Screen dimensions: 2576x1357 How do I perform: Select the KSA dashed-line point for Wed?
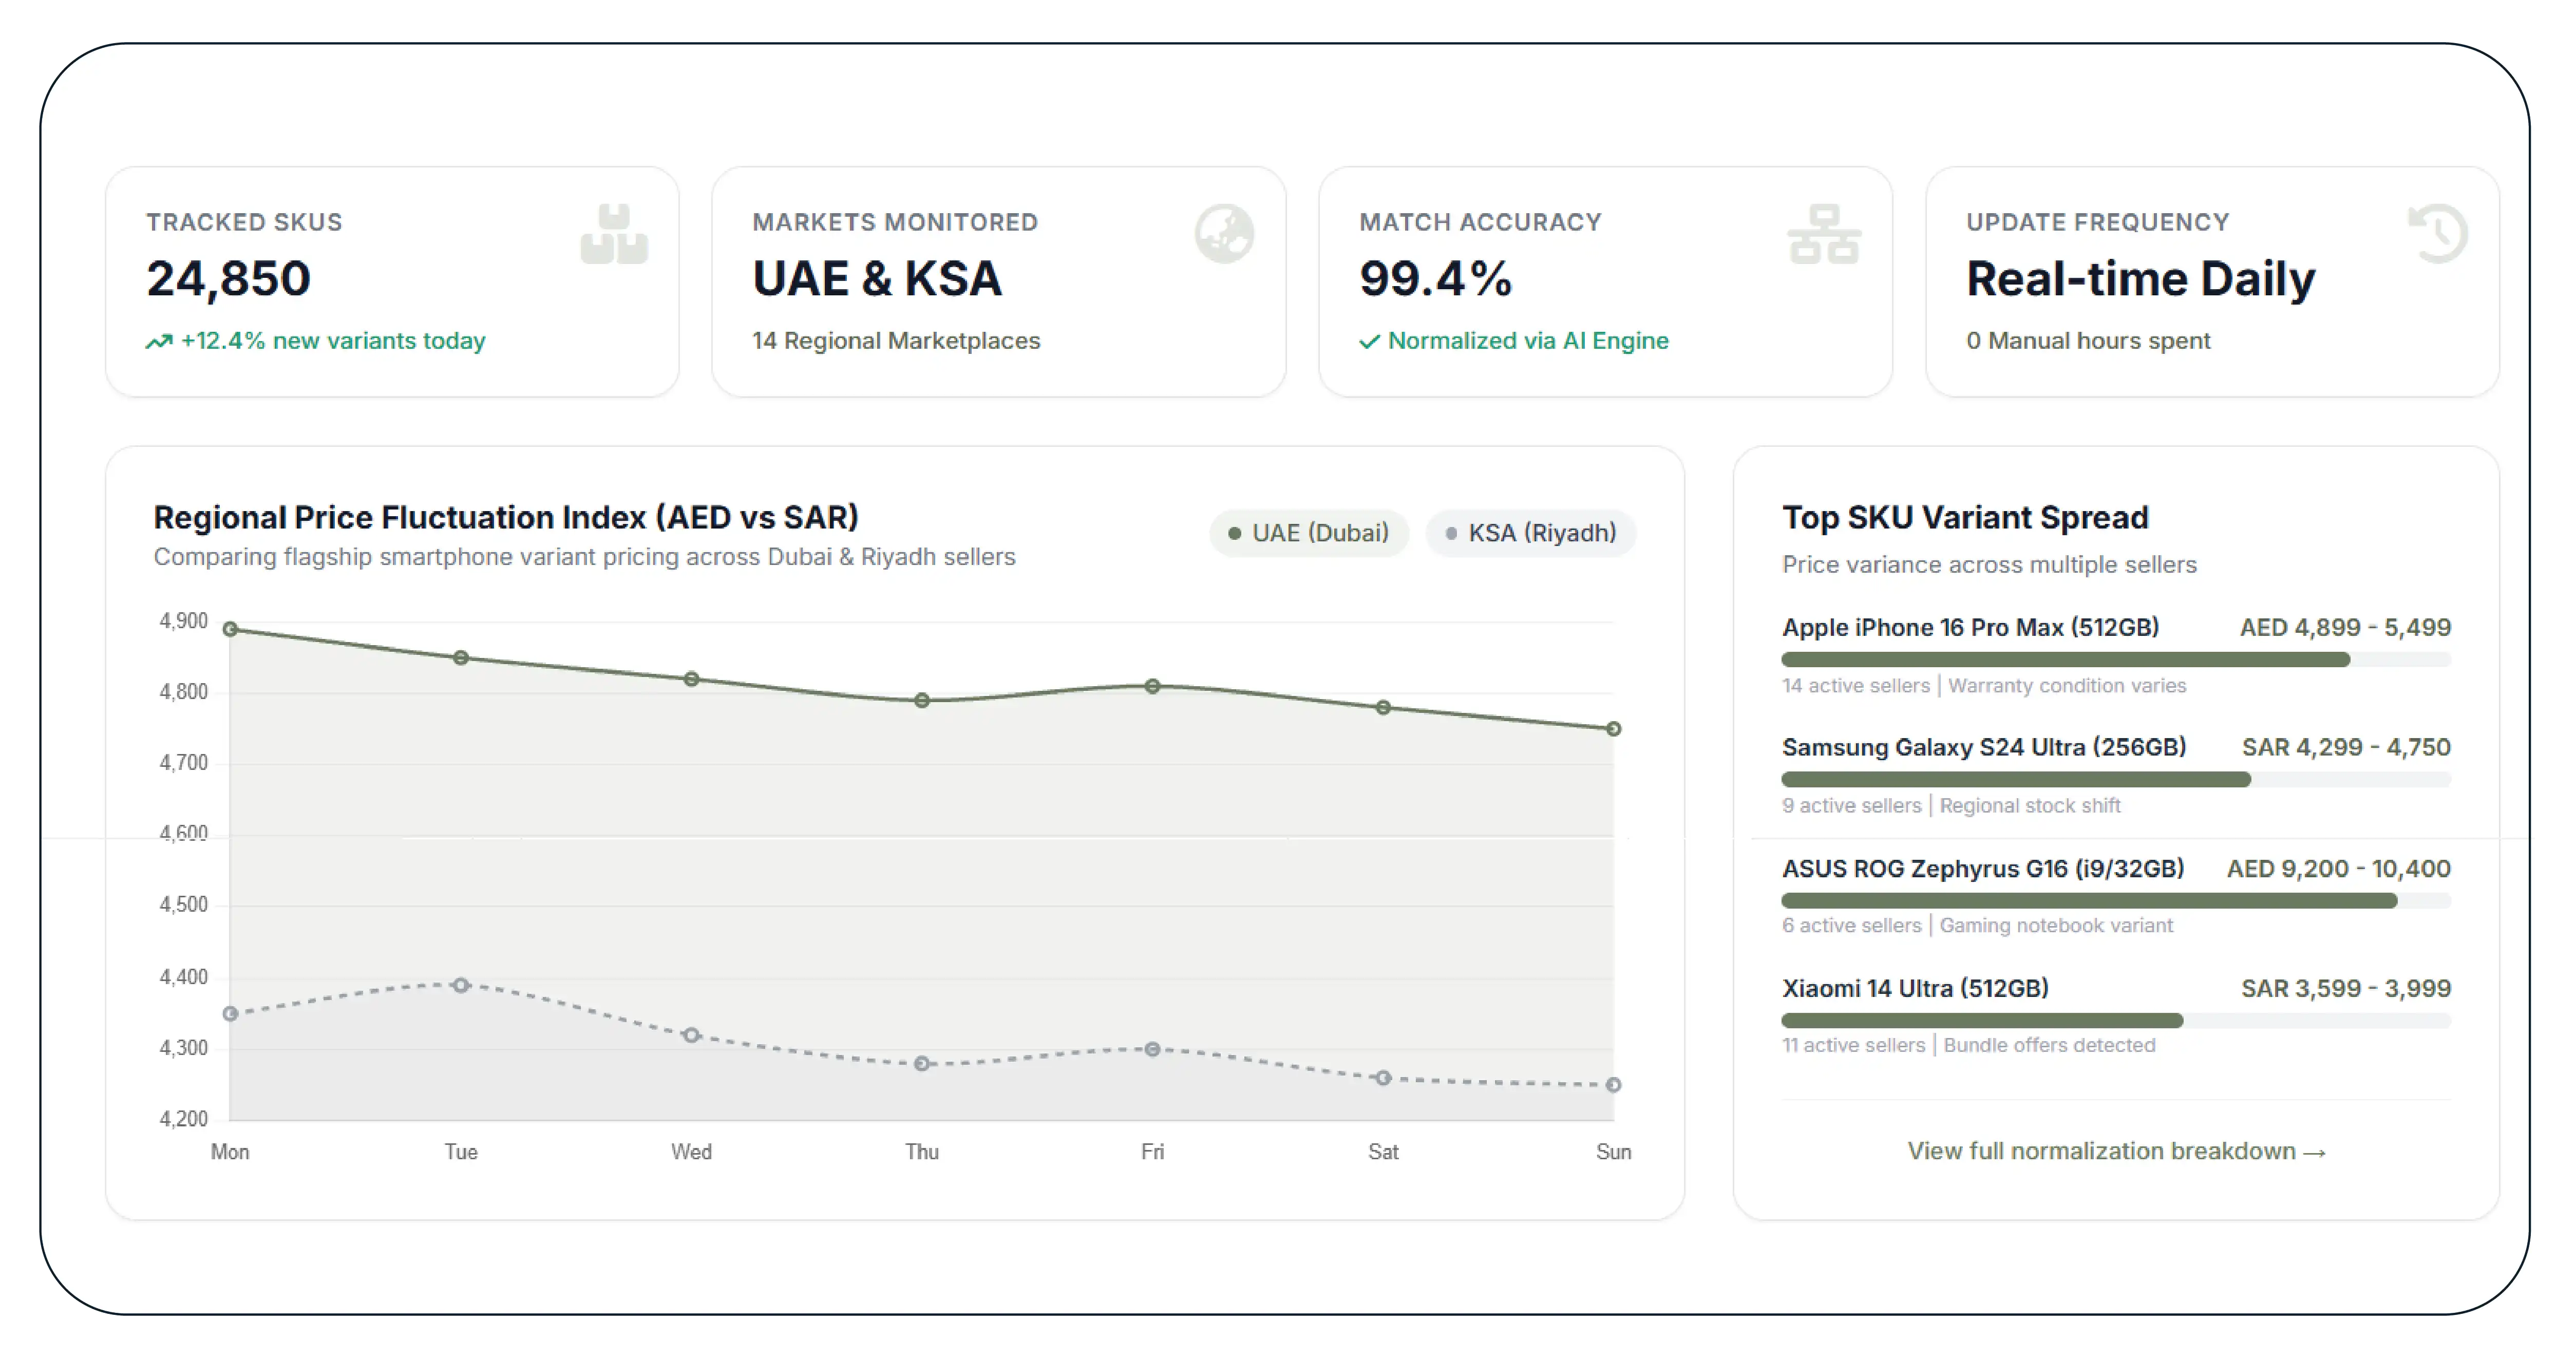(691, 1035)
